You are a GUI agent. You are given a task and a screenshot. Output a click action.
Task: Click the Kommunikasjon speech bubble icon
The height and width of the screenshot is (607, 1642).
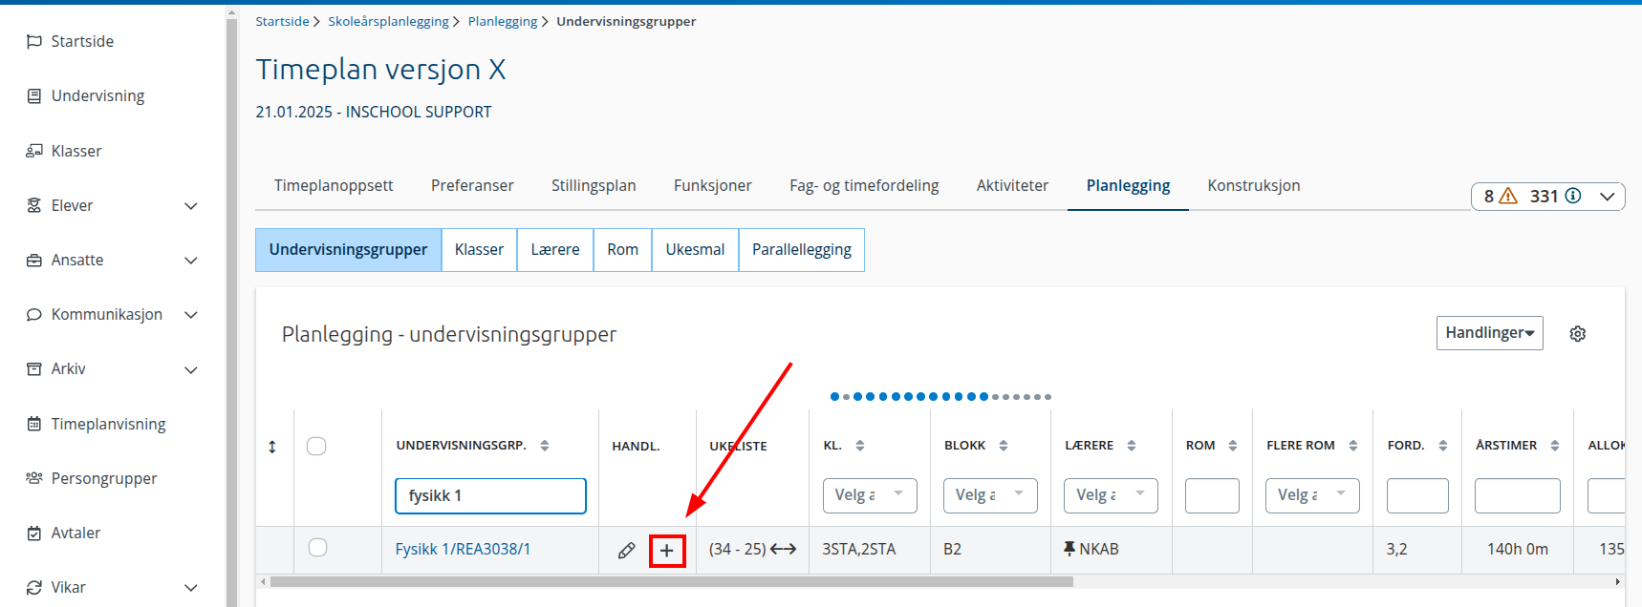[x=34, y=314]
